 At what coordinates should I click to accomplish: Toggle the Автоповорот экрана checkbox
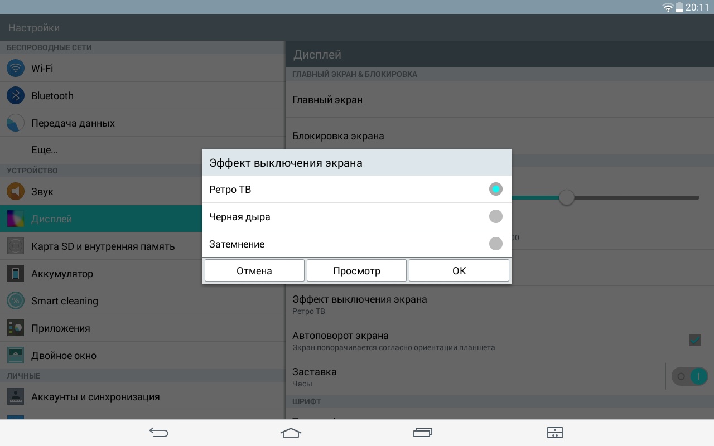(x=694, y=340)
